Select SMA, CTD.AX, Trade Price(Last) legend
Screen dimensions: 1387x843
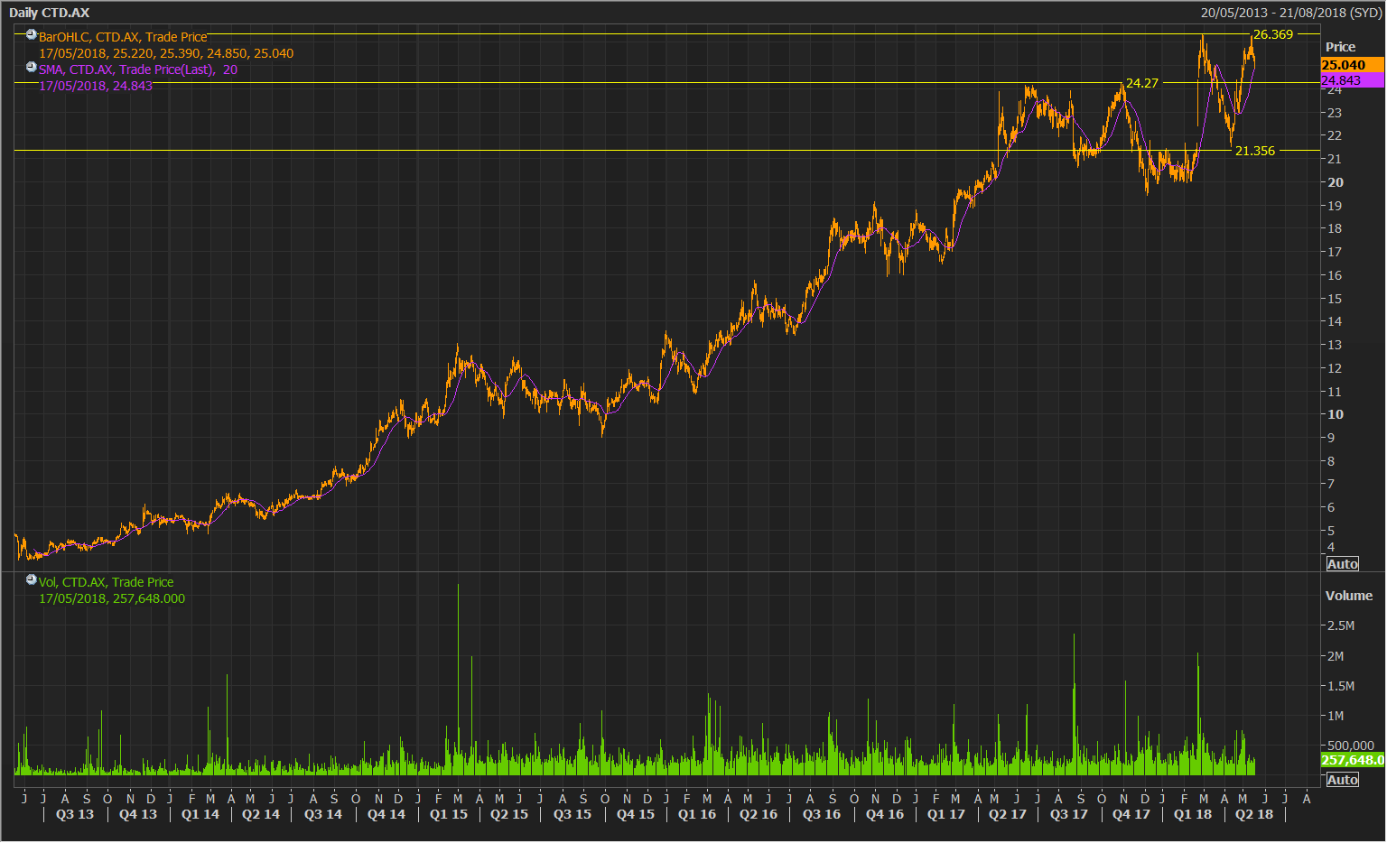pos(138,69)
